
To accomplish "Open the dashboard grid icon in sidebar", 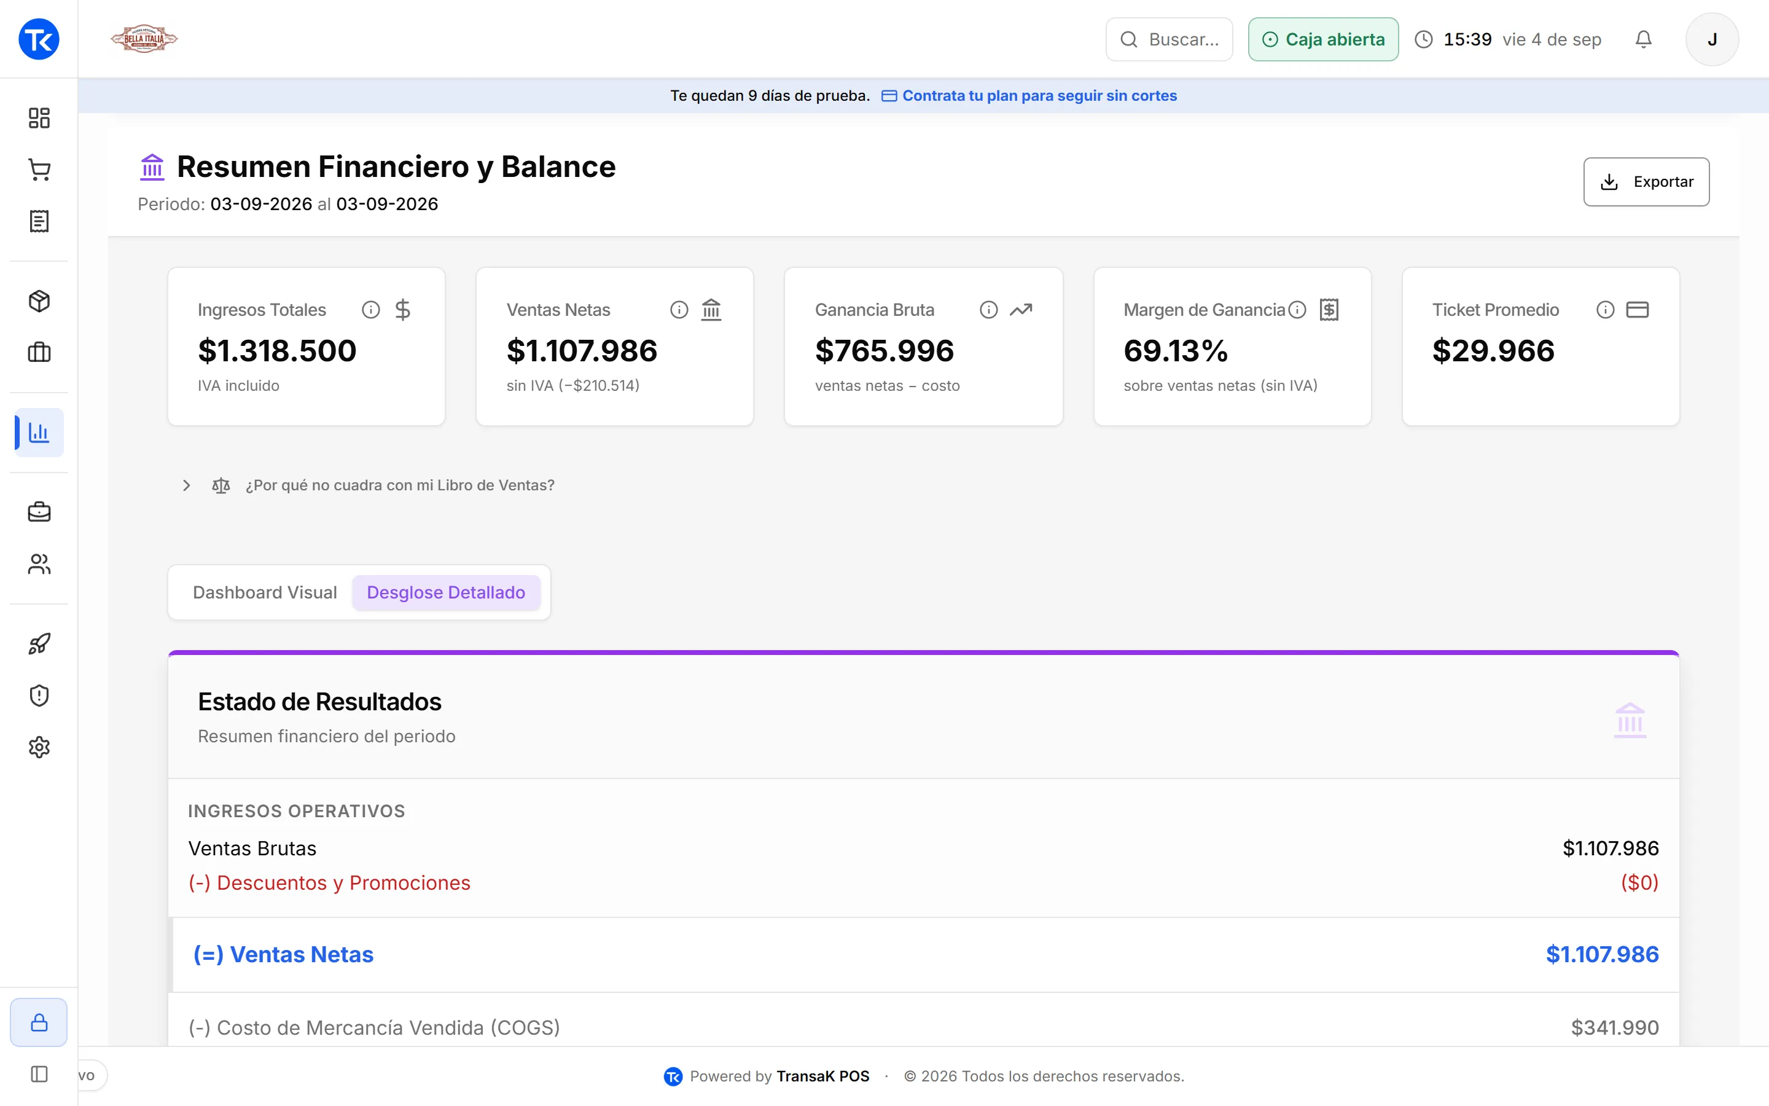I will click(39, 118).
